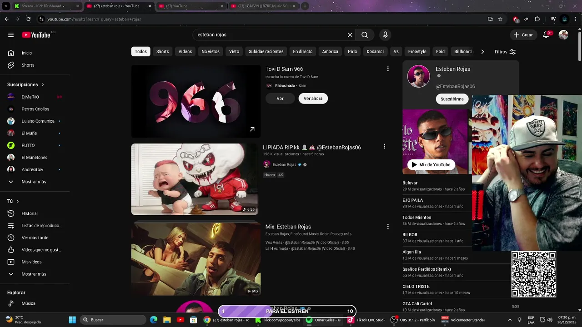The image size is (582, 327).
Task: Select the Shorts filter chip
Action: (162, 51)
